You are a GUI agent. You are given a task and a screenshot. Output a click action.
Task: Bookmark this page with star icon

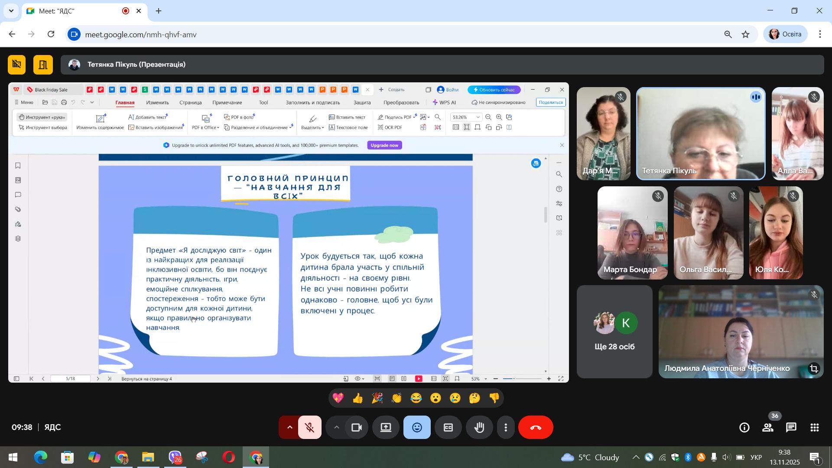(x=746, y=34)
